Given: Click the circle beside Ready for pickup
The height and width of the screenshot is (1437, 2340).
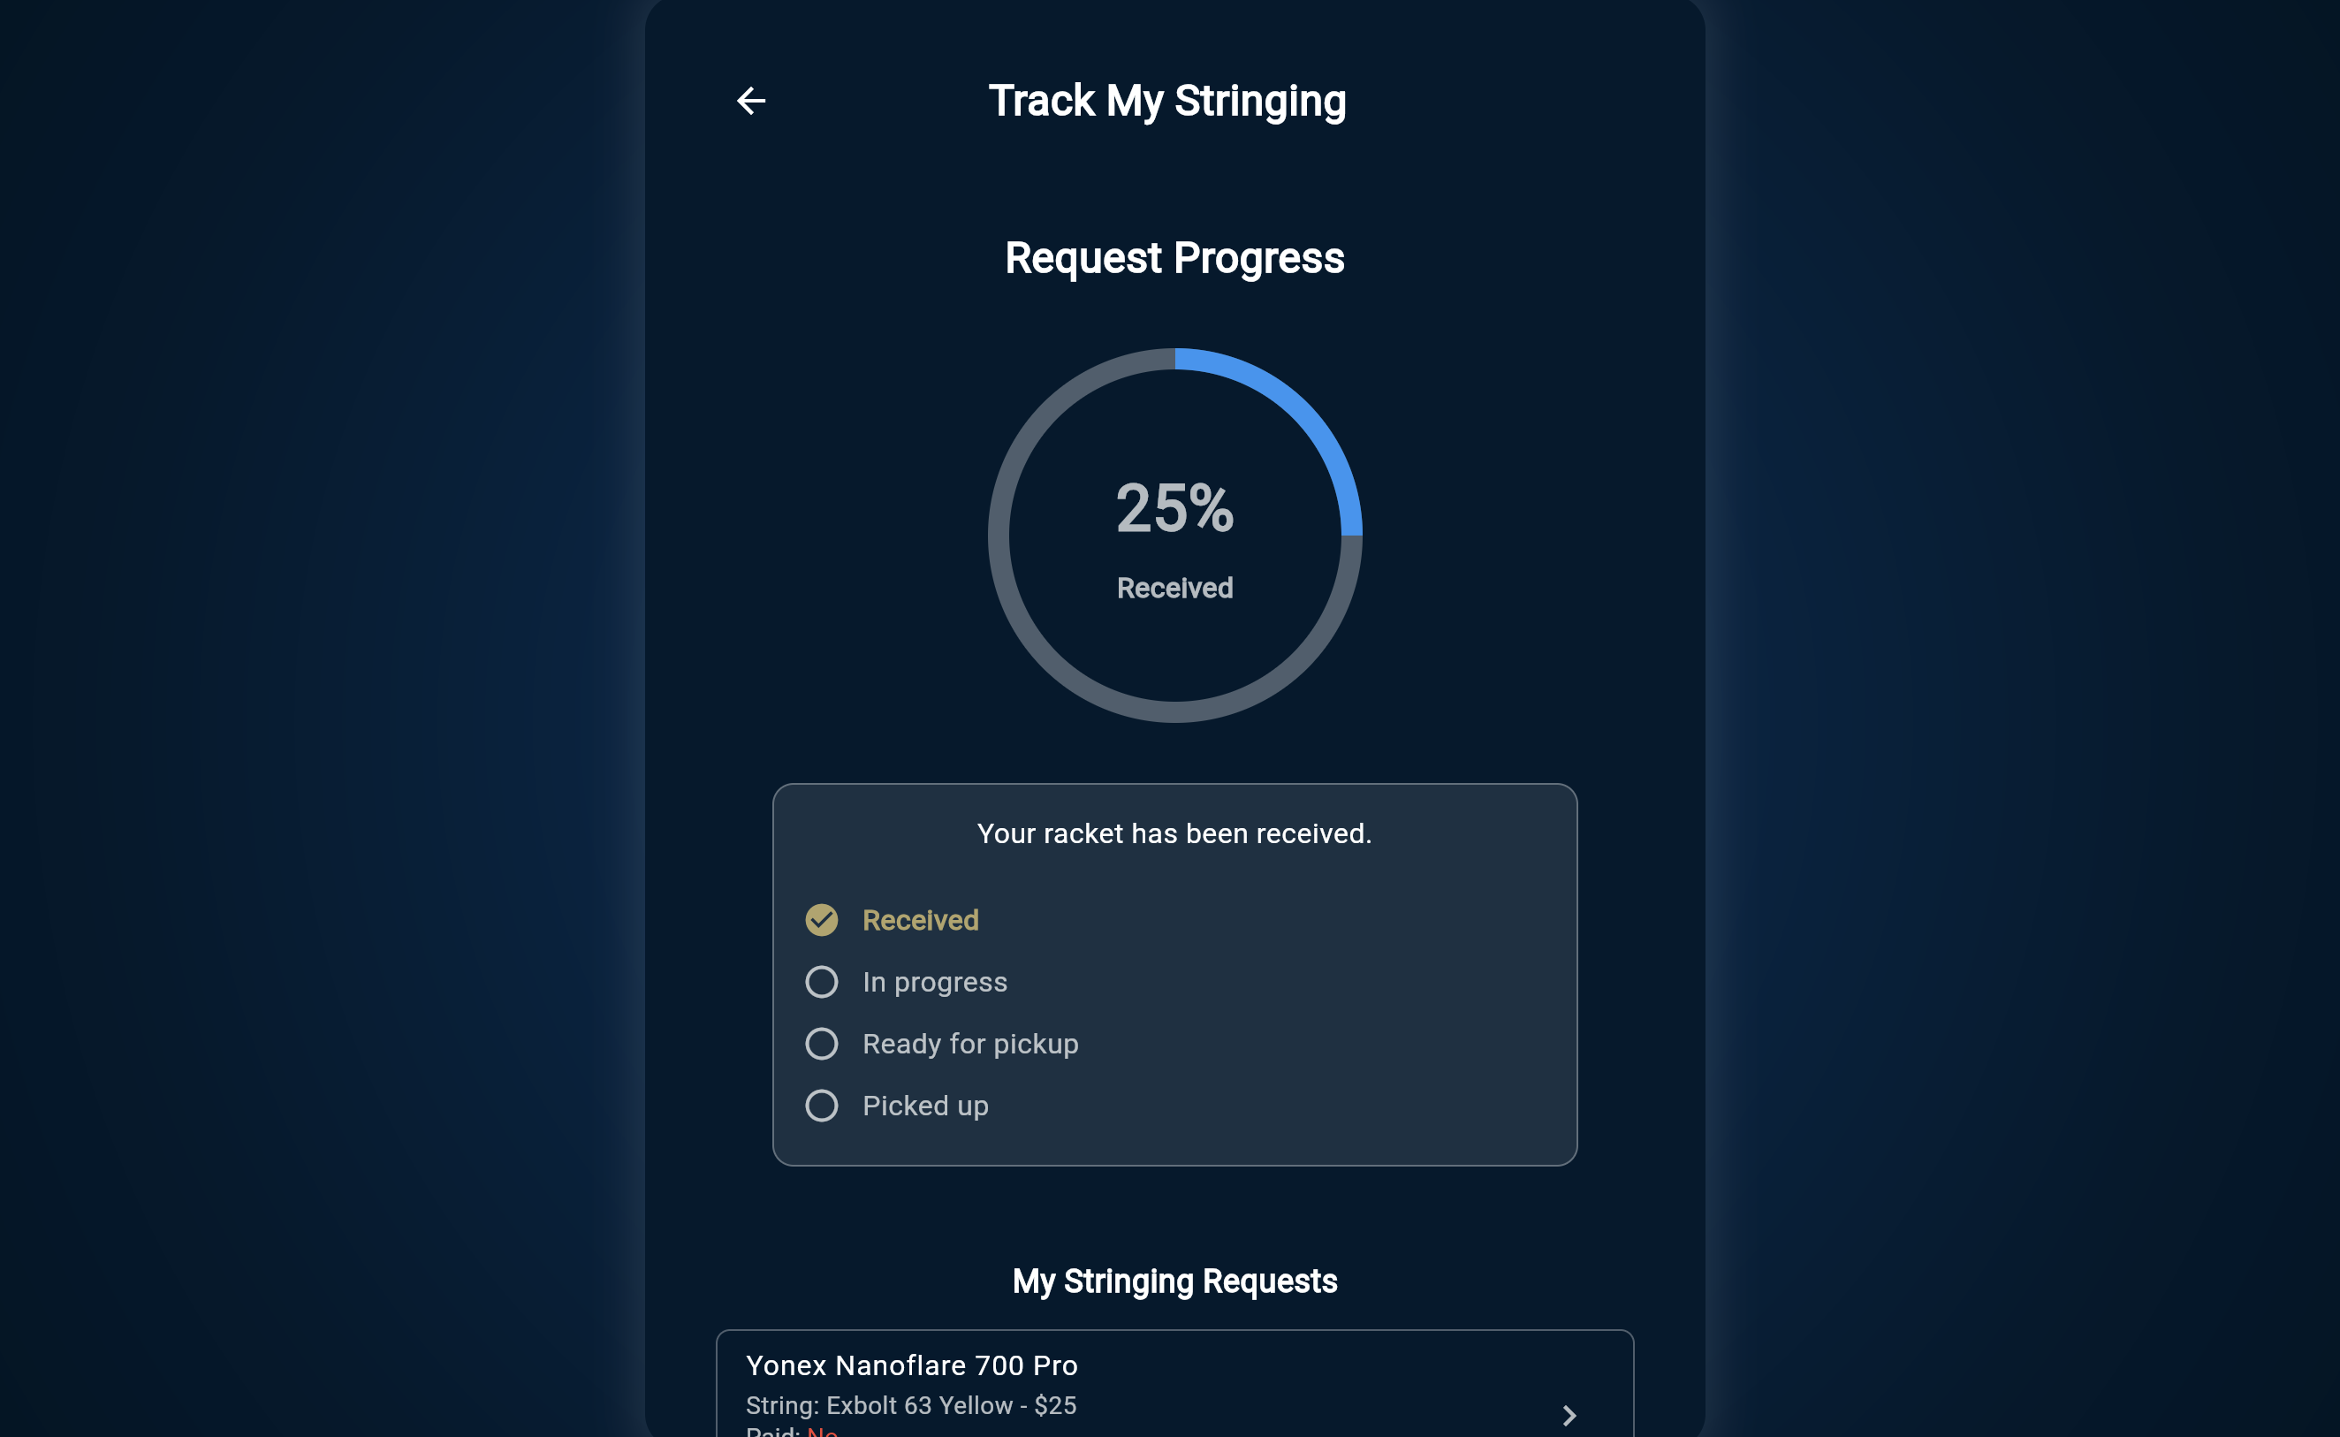Looking at the screenshot, I should (821, 1044).
